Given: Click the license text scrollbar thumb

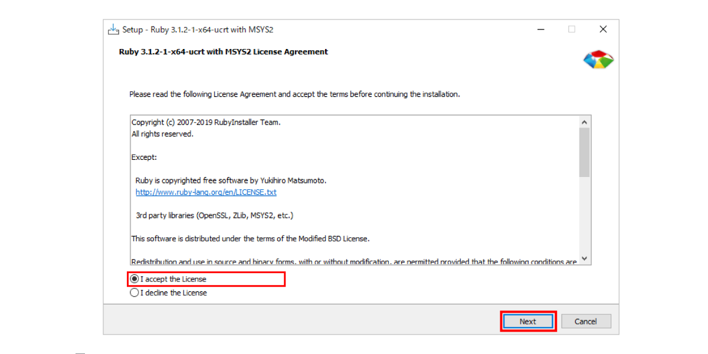Looking at the screenshot, I should point(584,152).
